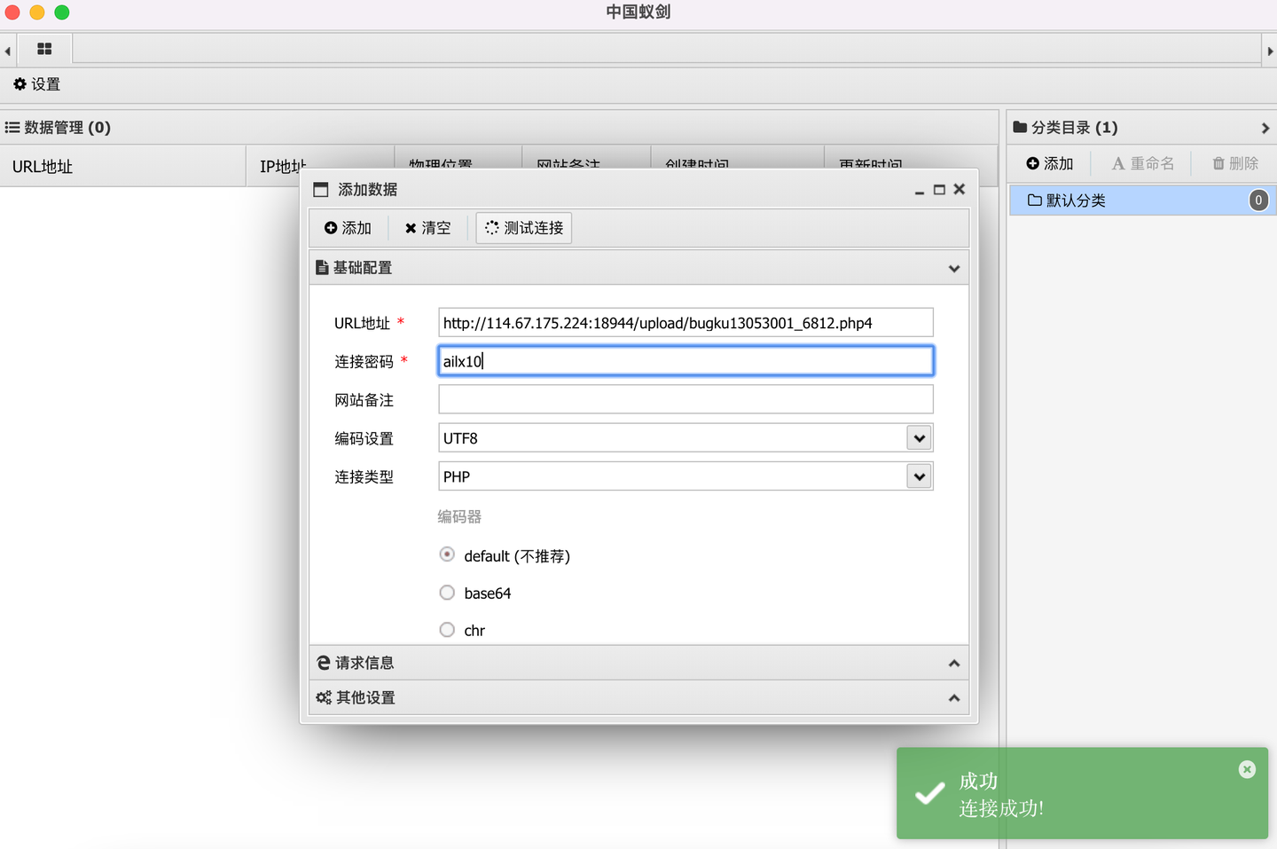Screen dimensions: 1277x849
Task: Click the plus icon to add a category
Action: (x=1031, y=163)
